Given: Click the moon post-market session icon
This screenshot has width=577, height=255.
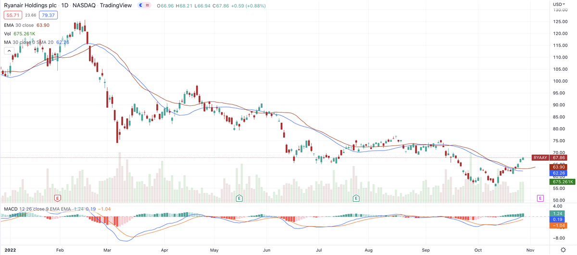Looking at the screenshot, I should (141, 5).
